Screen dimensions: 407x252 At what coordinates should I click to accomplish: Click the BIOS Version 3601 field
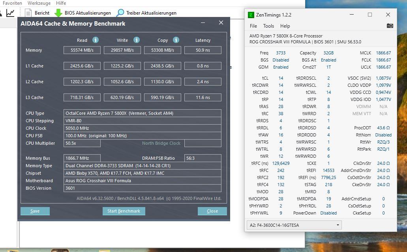tap(142, 188)
